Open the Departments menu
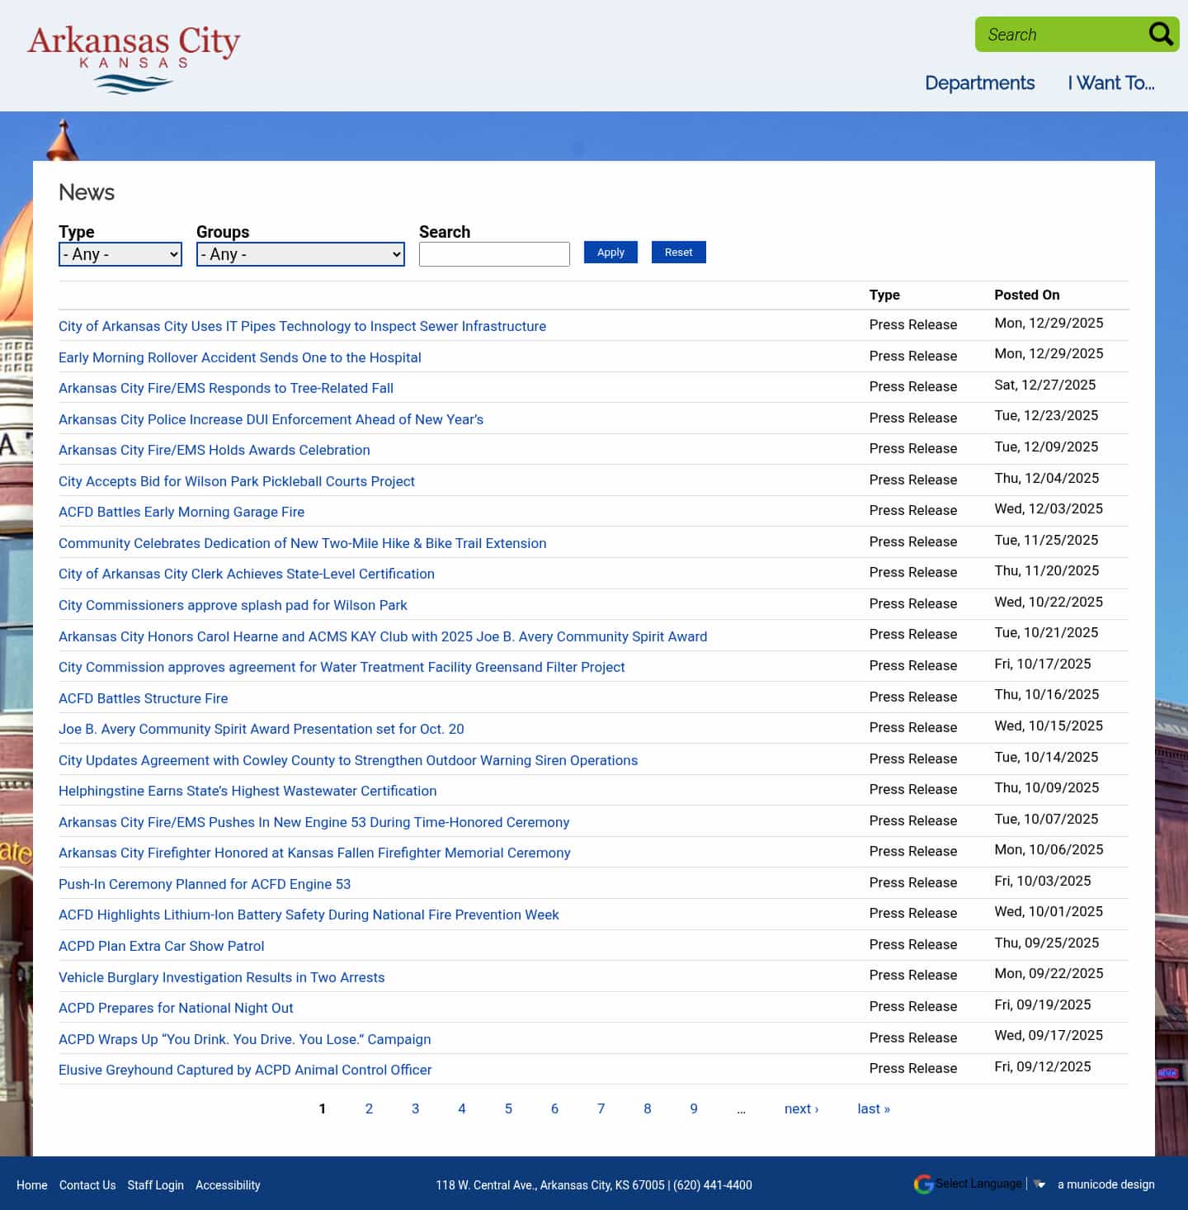1188x1210 pixels. point(979,83)
